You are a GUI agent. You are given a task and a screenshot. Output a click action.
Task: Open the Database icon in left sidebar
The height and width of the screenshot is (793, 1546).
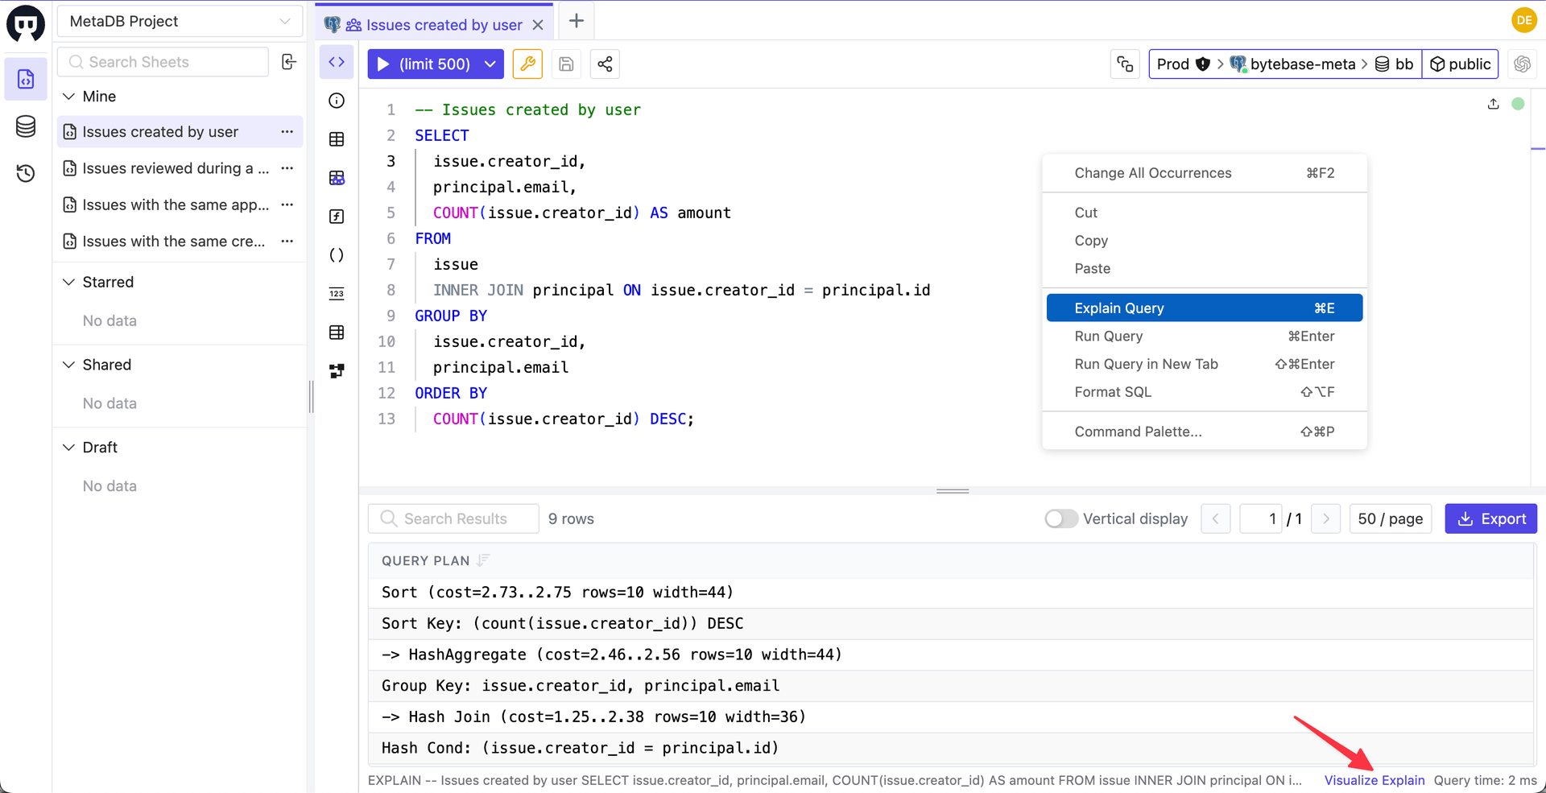[26, 126]
